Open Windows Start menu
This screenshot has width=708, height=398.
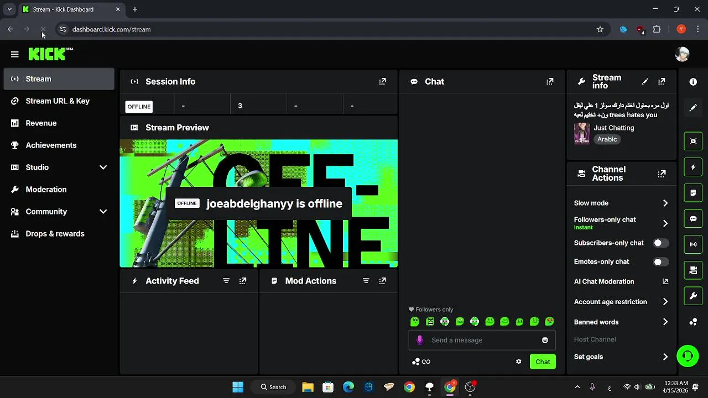238,387
